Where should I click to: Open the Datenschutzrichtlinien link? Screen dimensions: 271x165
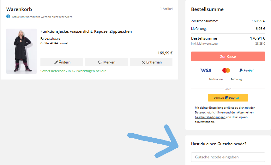point(210,112)
